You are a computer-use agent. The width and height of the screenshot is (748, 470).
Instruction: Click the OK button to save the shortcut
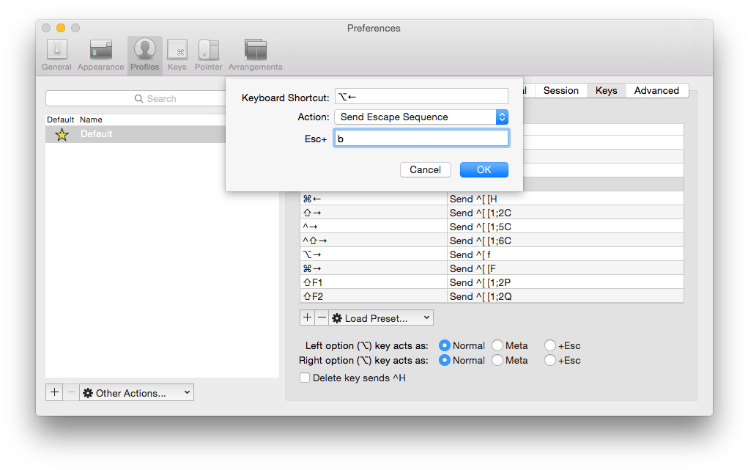[x=484, y=169]
